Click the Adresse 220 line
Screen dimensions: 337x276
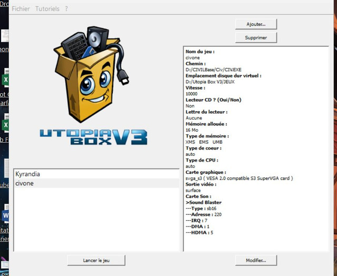tap(204, 214)
